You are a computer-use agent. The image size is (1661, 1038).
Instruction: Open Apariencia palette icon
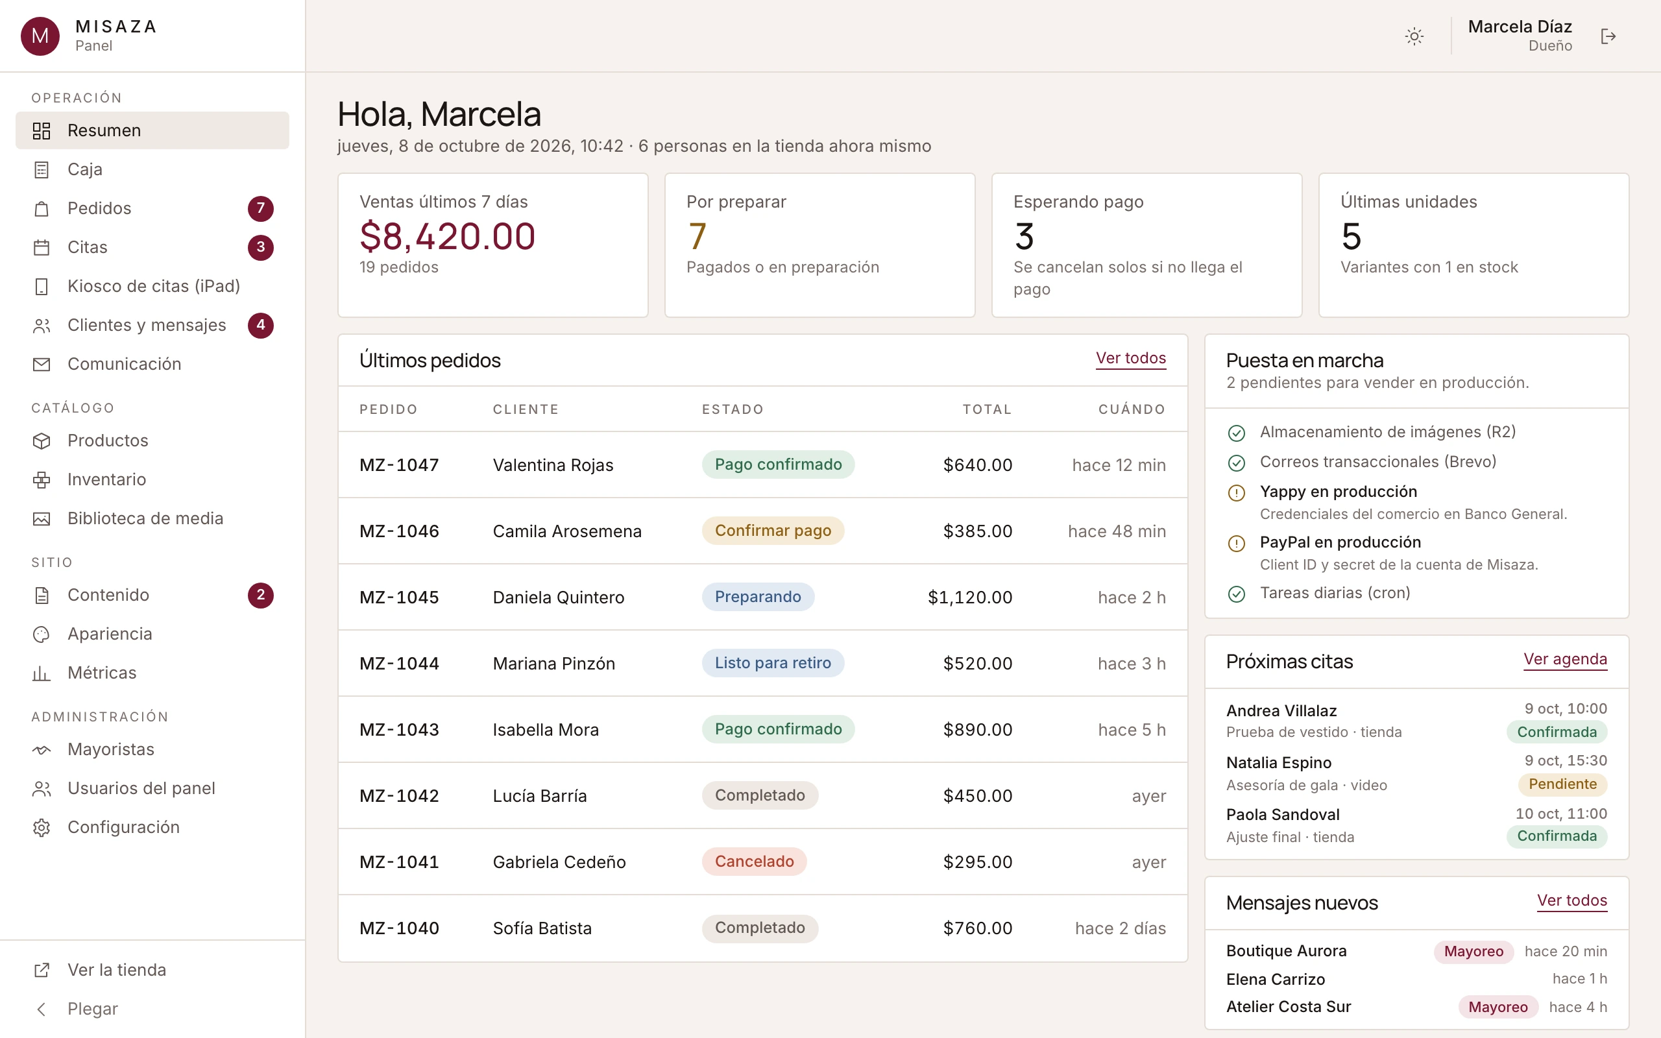pos(42,634)
